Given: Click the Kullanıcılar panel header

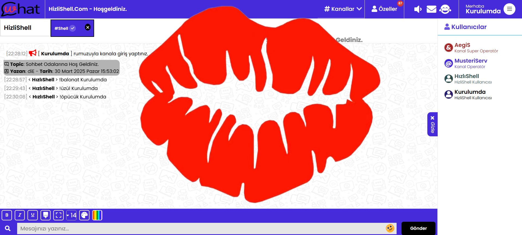Looking at the screenshot, I should [465, 27].
